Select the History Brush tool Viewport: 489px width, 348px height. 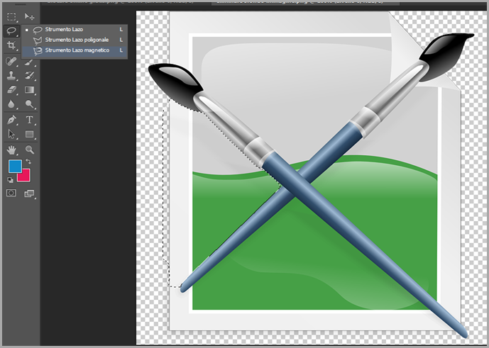(x=29, y=75)
